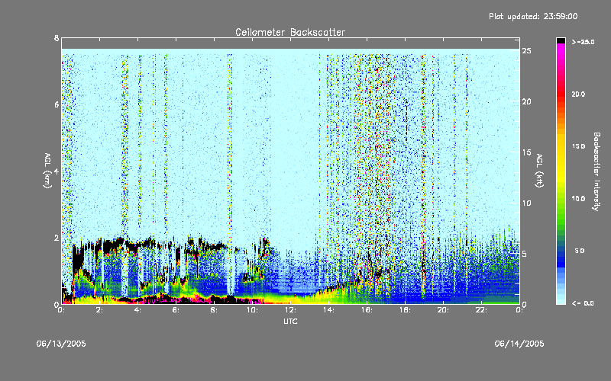Image resolution: width=611 pixels, height=381 pixels.
Task: Click the '14:' hour tick on UTC axis
Action: coord(329,310)
